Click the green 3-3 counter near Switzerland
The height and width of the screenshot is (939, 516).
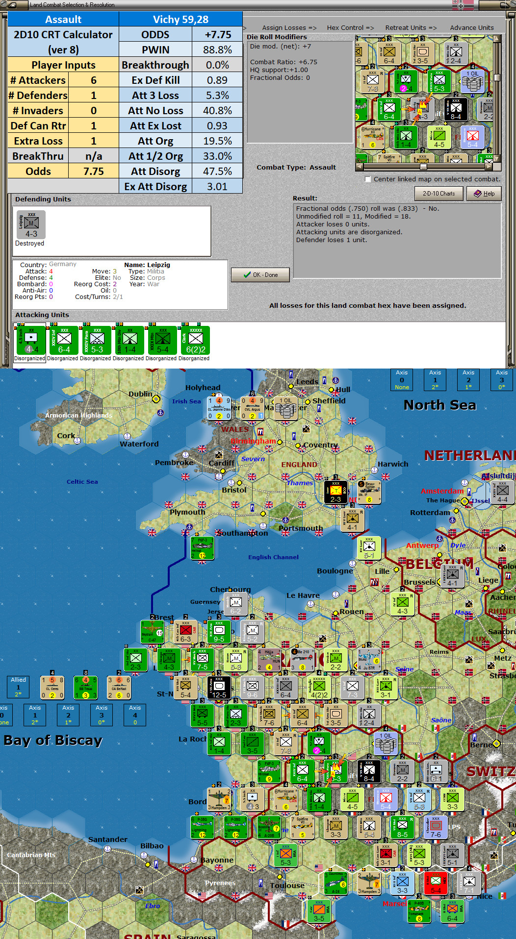coord(452,799)
